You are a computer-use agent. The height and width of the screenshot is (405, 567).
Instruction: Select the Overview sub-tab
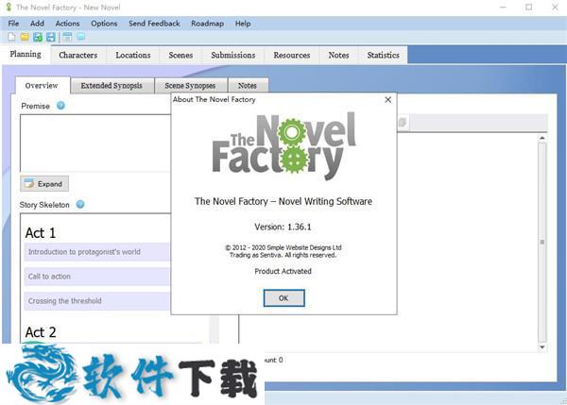[x=42, y=86]
